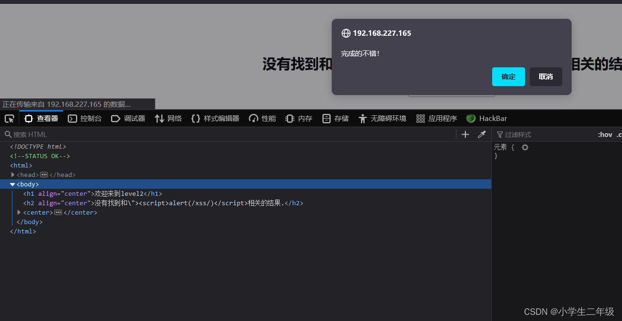
Task: Collapse the body element node
Action: (13, 185)
